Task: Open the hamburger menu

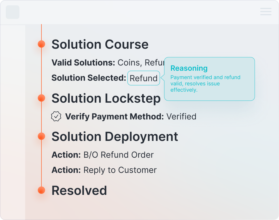Action: point(265,12)
